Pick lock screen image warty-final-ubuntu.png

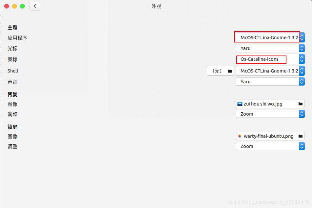coord(270,136)
